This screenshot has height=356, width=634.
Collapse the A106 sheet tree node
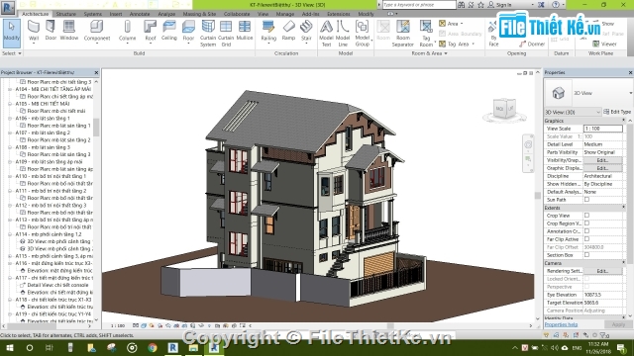[10, 119]
